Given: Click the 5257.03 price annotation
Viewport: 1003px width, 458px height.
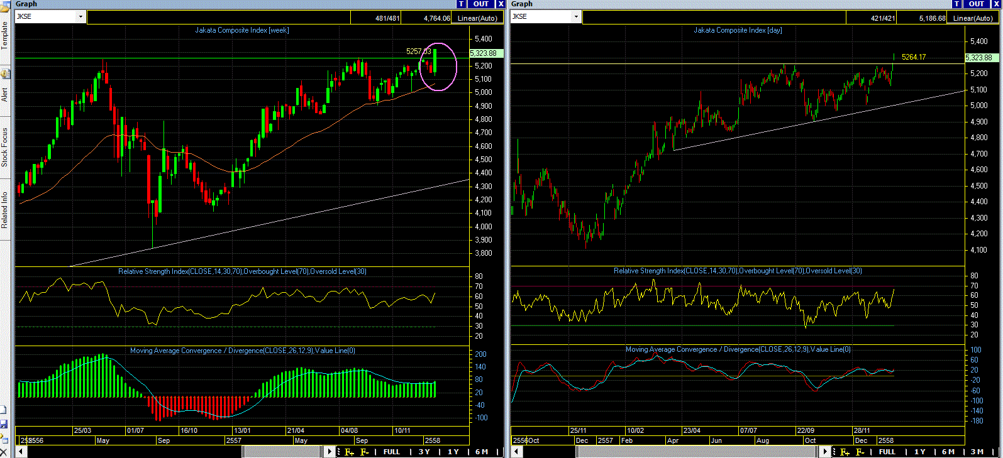Looking at the screenshot, I should tap(419, 52).
